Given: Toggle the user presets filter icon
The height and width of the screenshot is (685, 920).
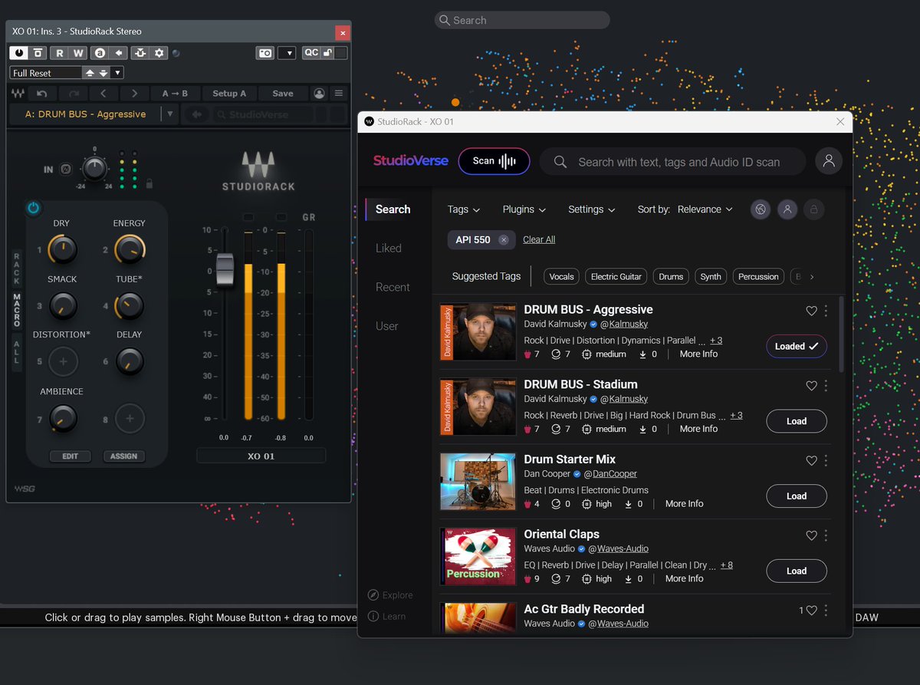Looking at the screenshot, I should (x=787, y=209).
